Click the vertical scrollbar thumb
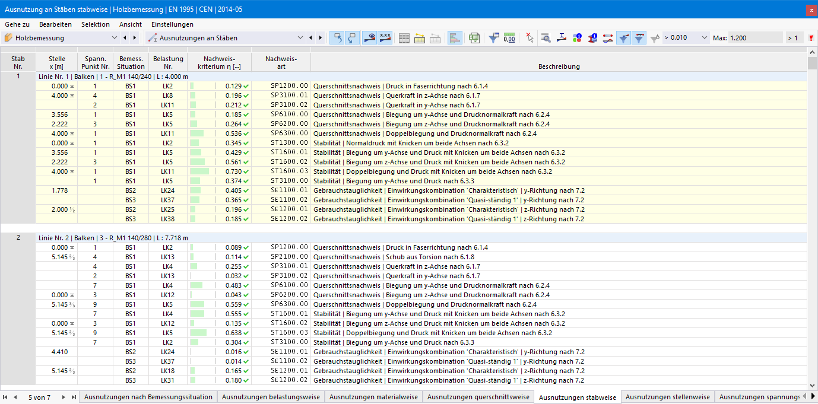Viewport: 818px width, 404px height. (812, 62)
